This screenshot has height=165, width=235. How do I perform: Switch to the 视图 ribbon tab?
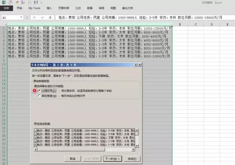[x=113, y=8]
